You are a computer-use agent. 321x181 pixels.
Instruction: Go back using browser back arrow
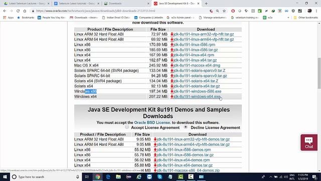click(x=5, y=11)
